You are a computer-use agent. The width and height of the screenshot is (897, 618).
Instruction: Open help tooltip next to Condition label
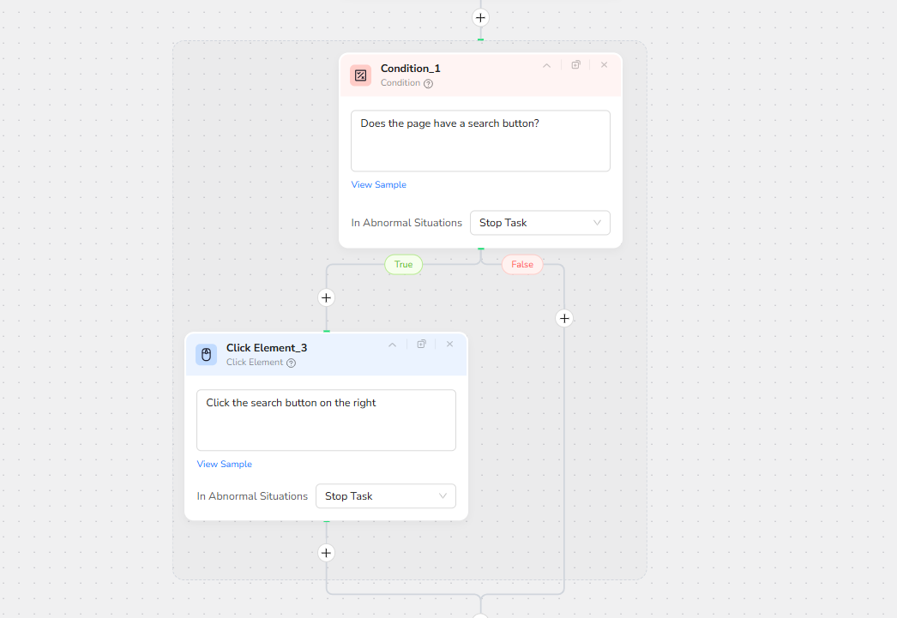click(429, 84)
